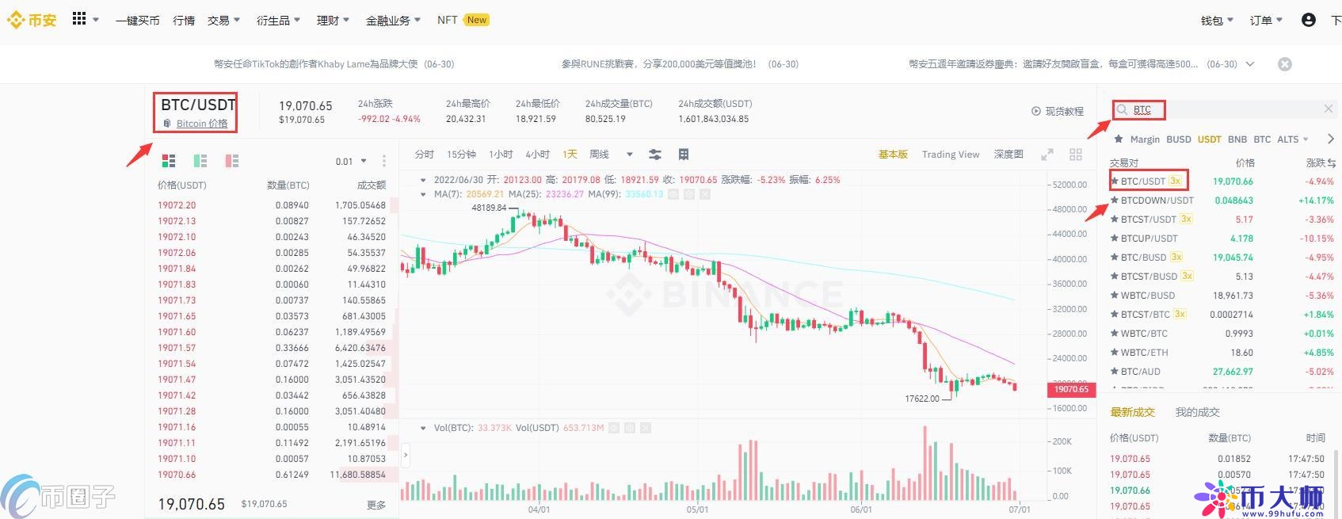Open the 订单 orders dropdown

click(x=1266, y=20)
